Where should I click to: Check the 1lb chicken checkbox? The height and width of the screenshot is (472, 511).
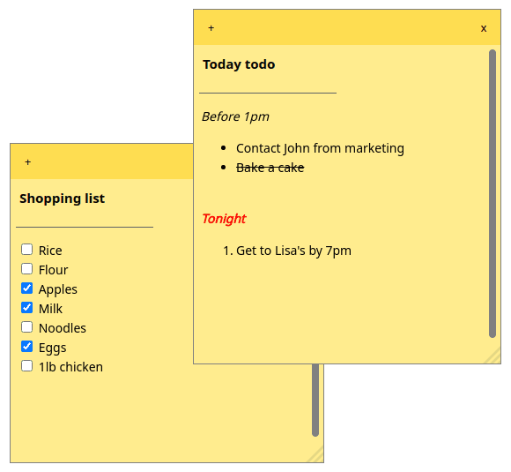pyautogui.click(x=26, y=366)
